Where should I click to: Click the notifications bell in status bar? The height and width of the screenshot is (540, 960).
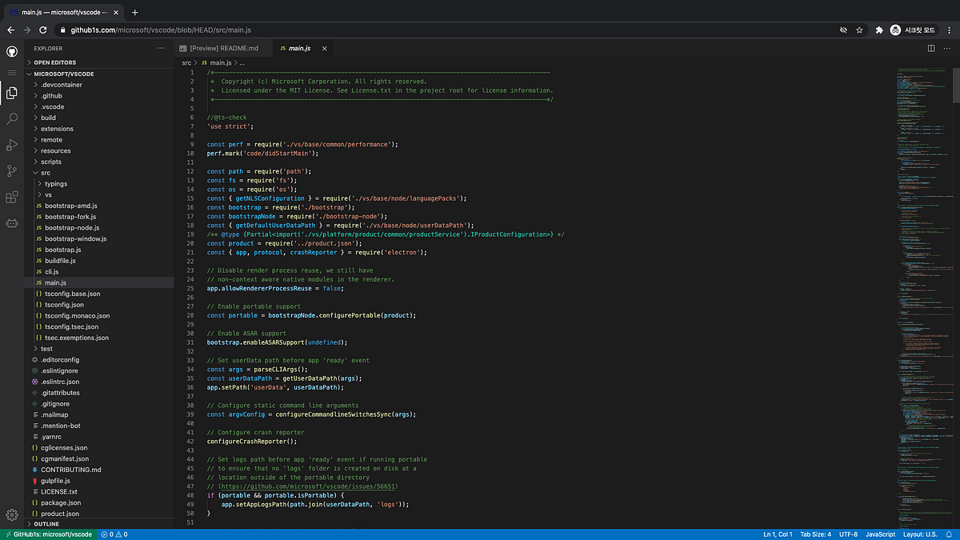(950, 534)
